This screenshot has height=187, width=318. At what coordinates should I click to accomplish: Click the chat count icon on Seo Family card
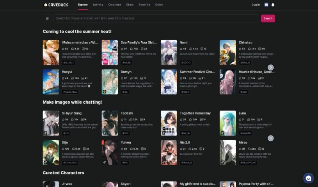pos(131,49)
